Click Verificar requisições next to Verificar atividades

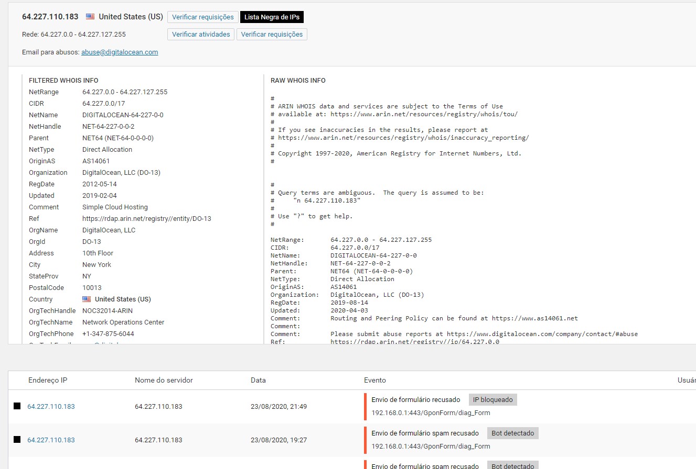pyautogui.click(x=272, y=35)
